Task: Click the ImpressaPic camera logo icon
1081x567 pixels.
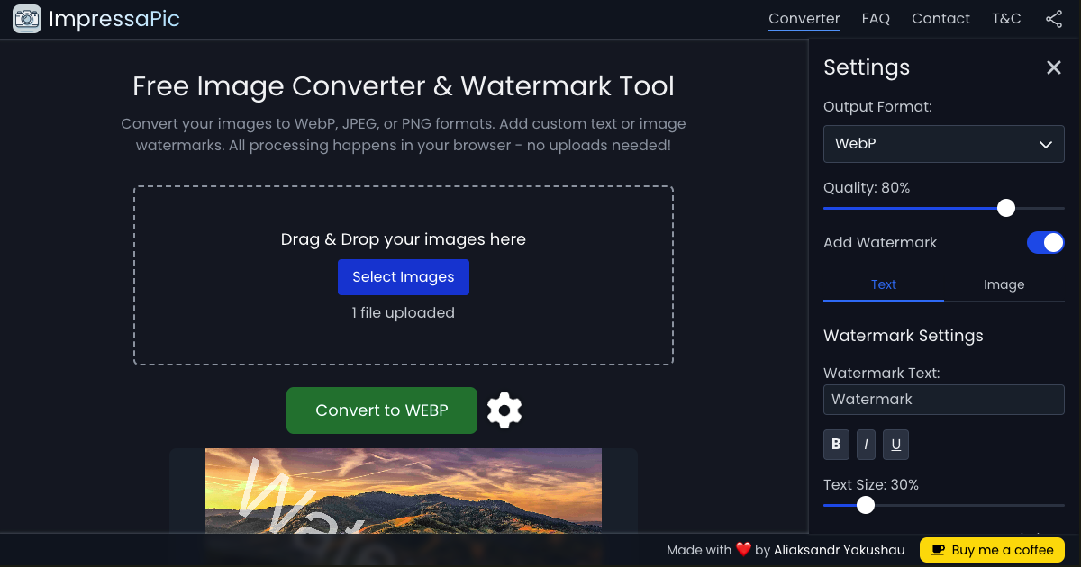Action: tap(27, 18)
